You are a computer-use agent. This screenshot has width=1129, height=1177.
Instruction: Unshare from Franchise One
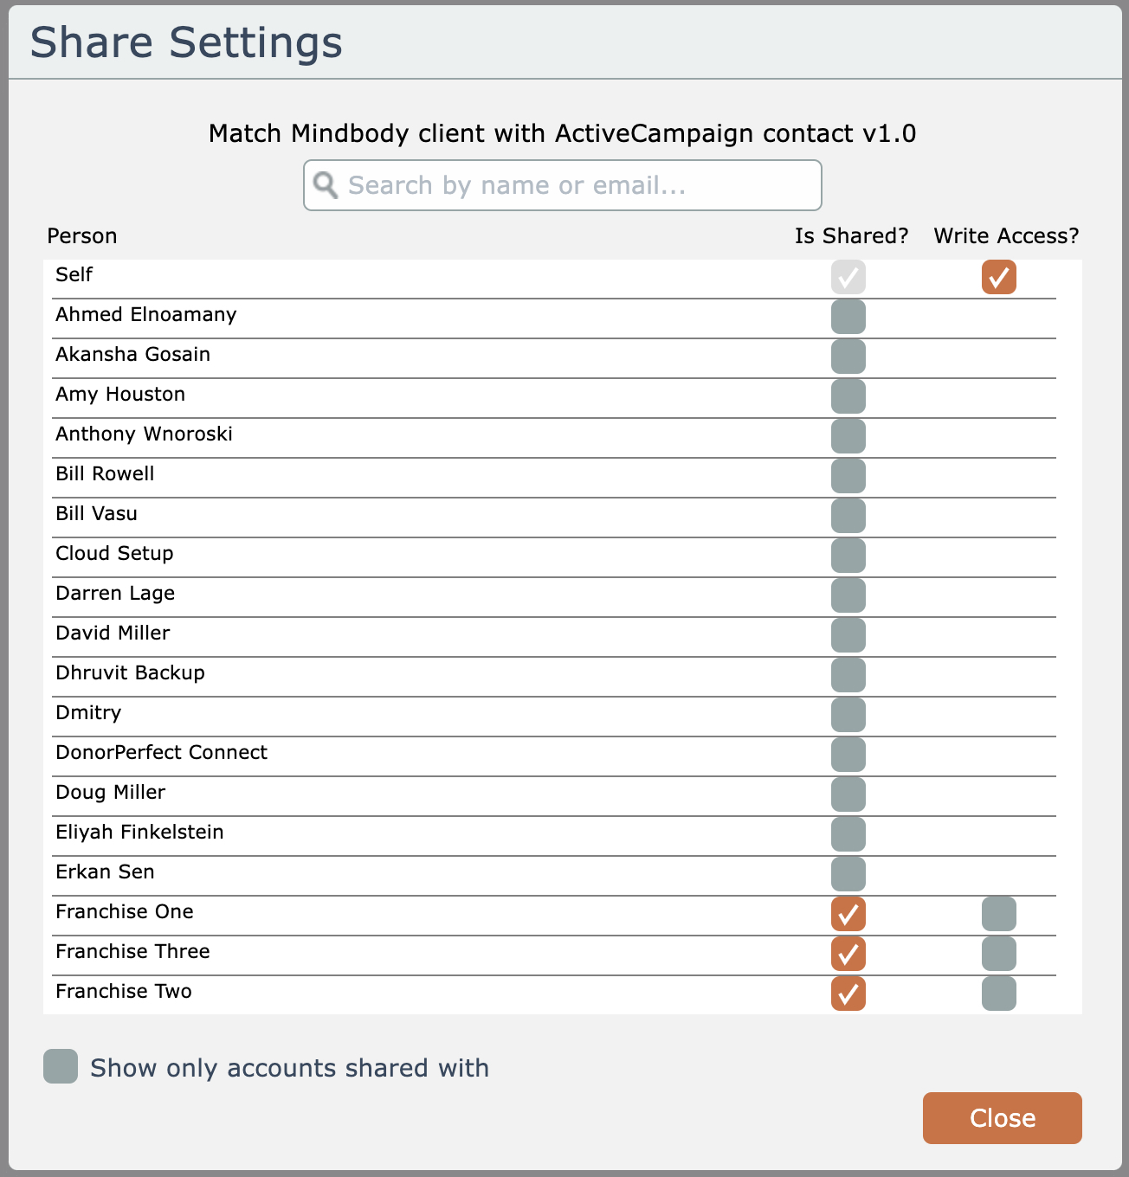coord(848,914)
